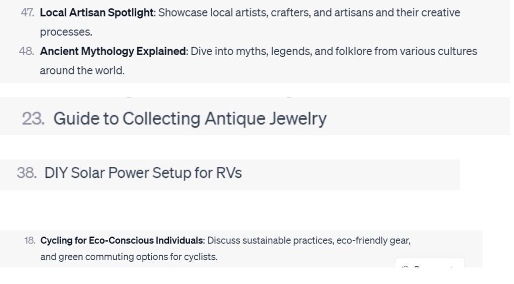The width and height of the screenshot is (514, 284).
Task: Click "DIY Solar Power Setup for RVs"
Action: (x=143, y=173)
